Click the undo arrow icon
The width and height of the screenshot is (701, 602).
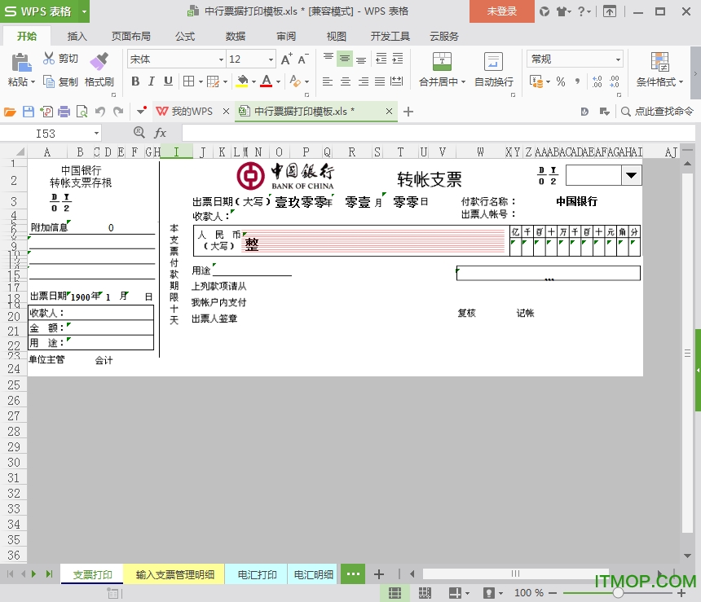(x=100, y=112)
